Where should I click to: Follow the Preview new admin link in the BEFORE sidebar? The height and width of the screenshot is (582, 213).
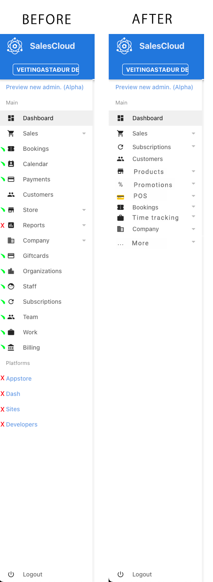click(45, 87)
